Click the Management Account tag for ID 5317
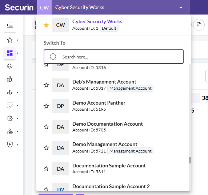This screenshot has width=208, height=195. coord(130,88)
